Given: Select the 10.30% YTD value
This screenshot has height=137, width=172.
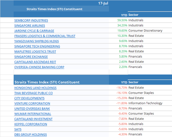Looking at the screenshot, I should pos(122,36).
